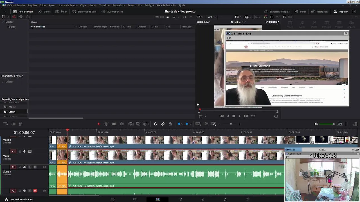Open the Full Extent Zoom icon
The width and height of the screenshot is (360, 202).
(198, 124)
